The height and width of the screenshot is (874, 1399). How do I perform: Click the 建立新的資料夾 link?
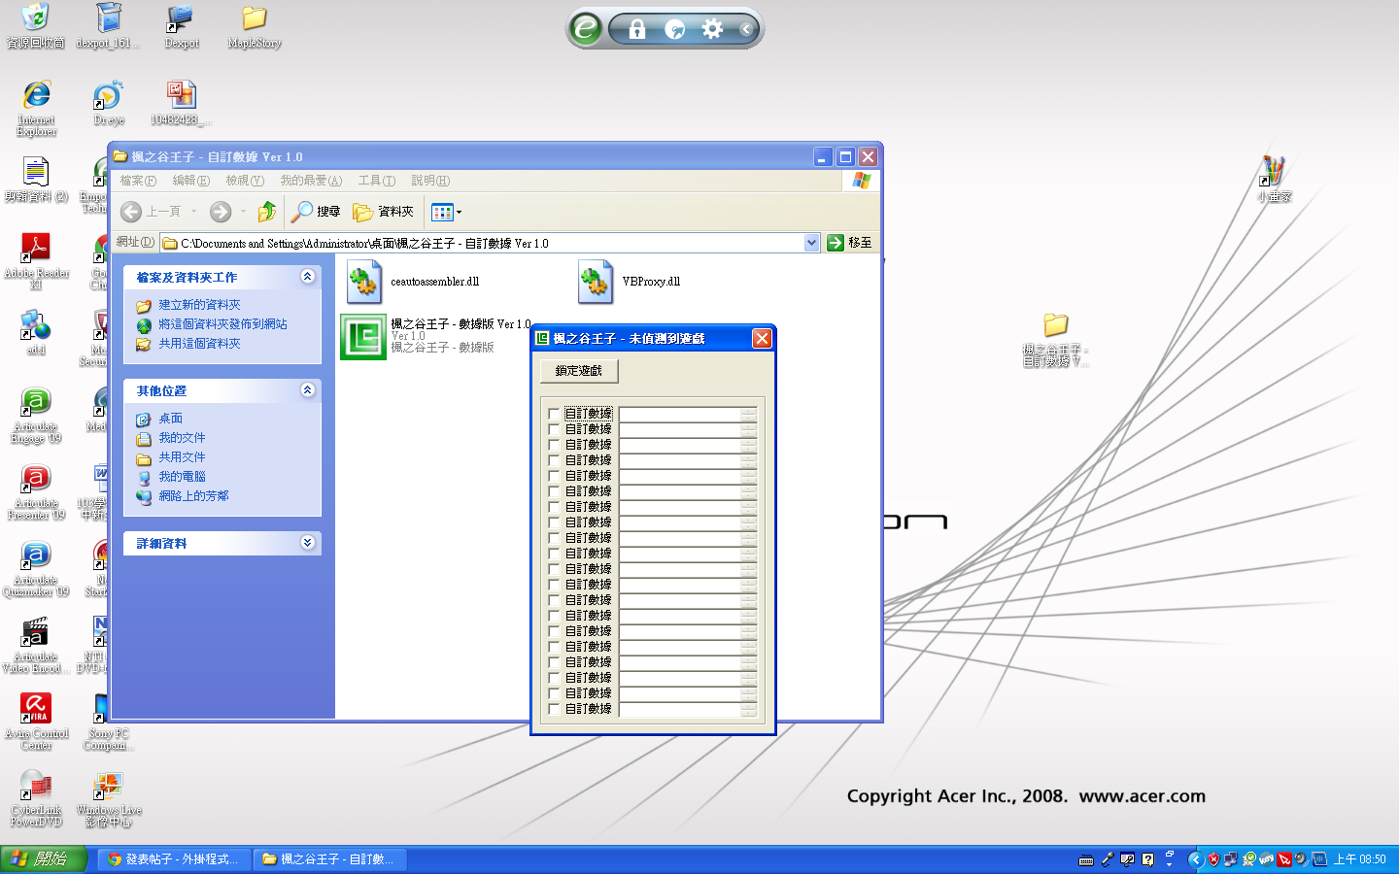(x=199, y=305)
